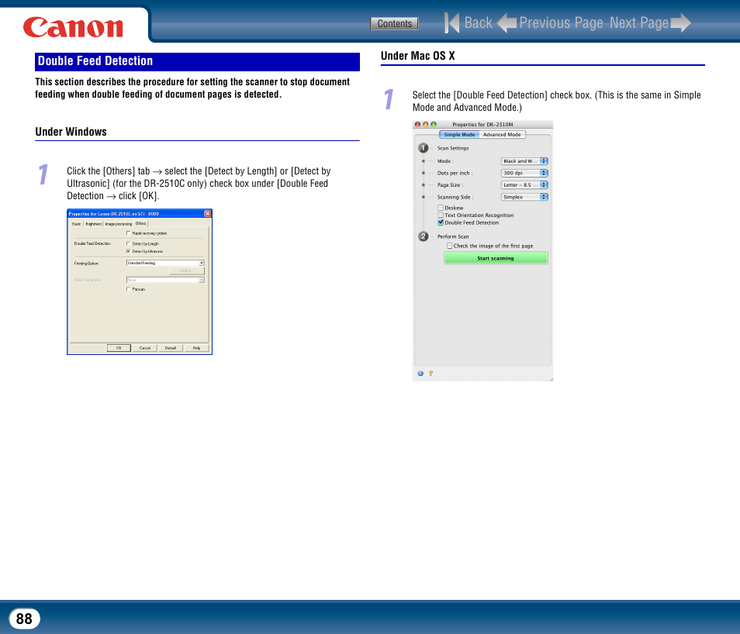The height and width of the screenshot is (634, 740).
Task: Click the green zoom dot of DR-2510M window
Action: [434, 125]
